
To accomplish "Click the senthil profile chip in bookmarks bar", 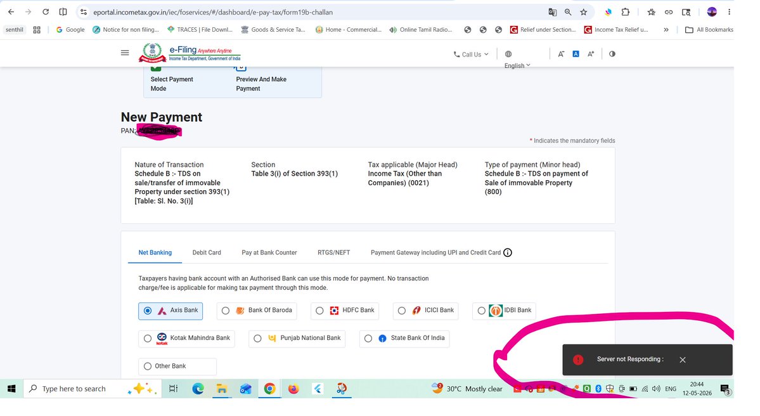I will coord(15,30).
